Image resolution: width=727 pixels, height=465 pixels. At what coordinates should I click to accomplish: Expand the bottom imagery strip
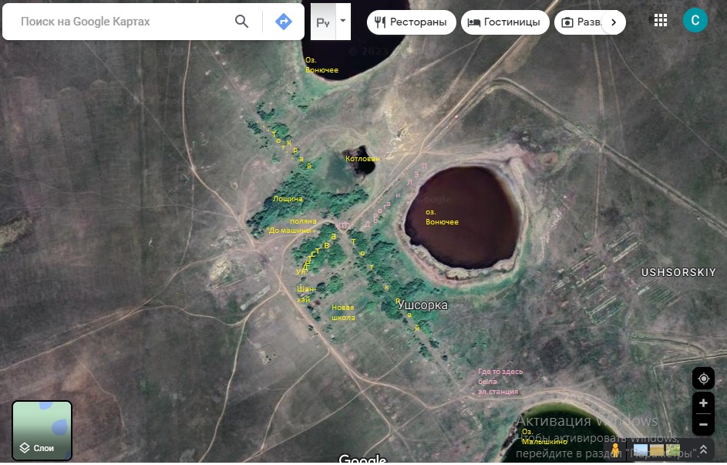[703, 450]
